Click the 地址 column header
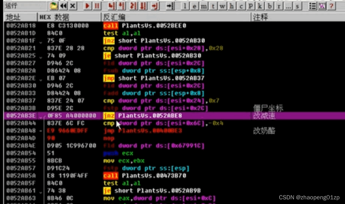 point(20,17)
